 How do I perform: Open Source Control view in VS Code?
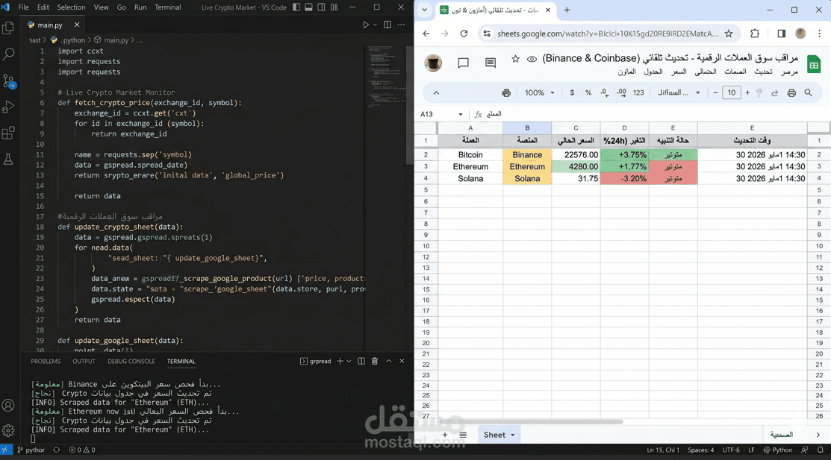[8, 81]
